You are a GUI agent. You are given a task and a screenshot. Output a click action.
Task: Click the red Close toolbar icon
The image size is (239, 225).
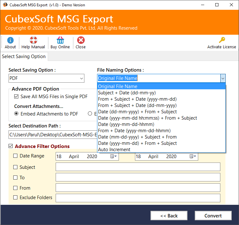coord(81,40)
